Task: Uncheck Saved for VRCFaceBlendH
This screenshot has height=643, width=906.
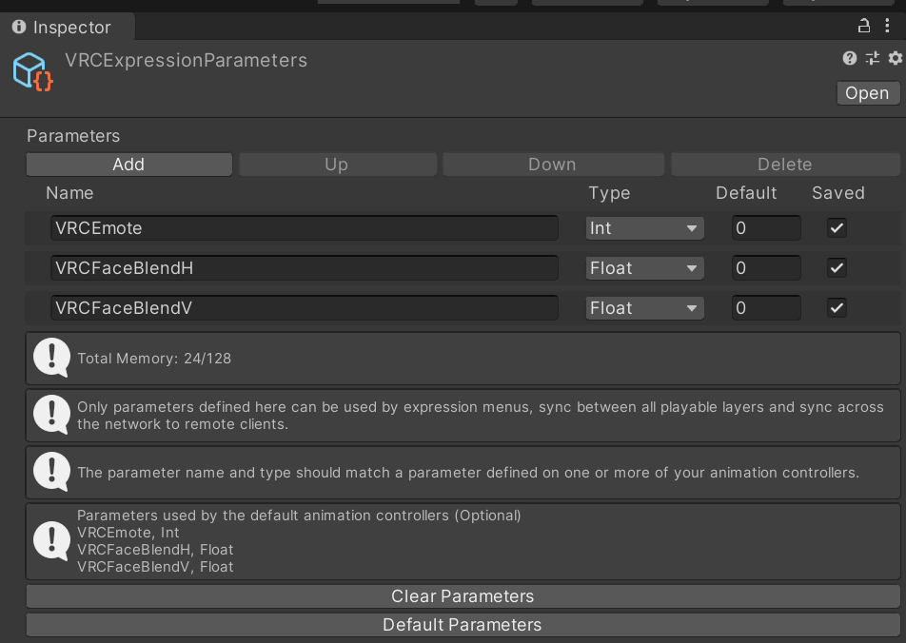Action: pyautogui.click(x=837, y=267)
